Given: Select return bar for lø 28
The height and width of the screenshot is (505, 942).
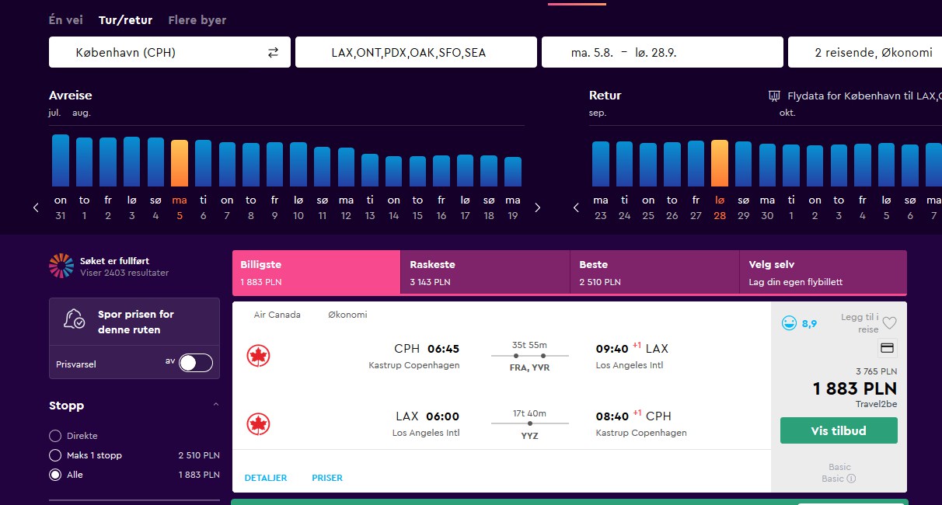Looking at the screenshot, I should pyautogui.click(x=720, y=163).
